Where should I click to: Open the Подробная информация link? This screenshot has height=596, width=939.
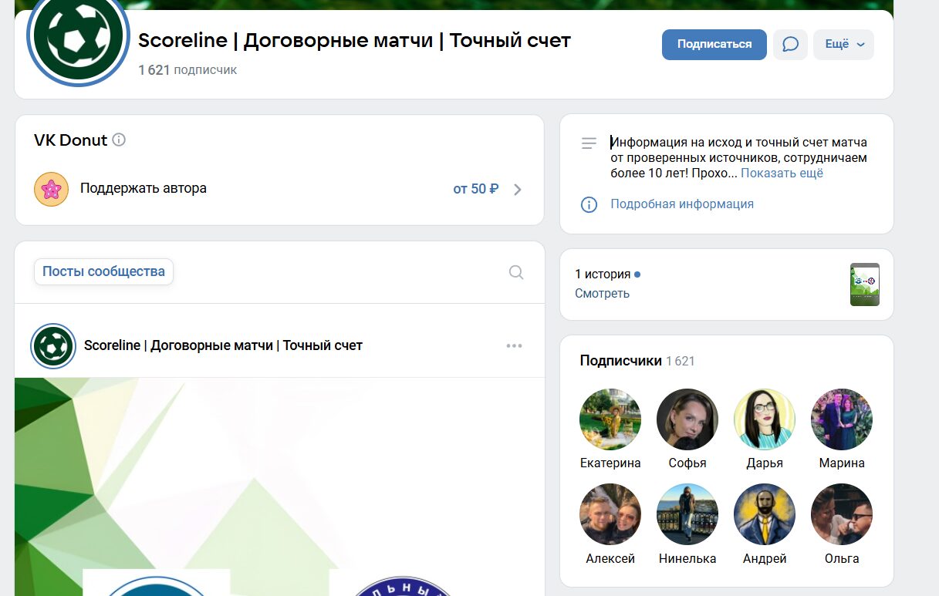681,204
